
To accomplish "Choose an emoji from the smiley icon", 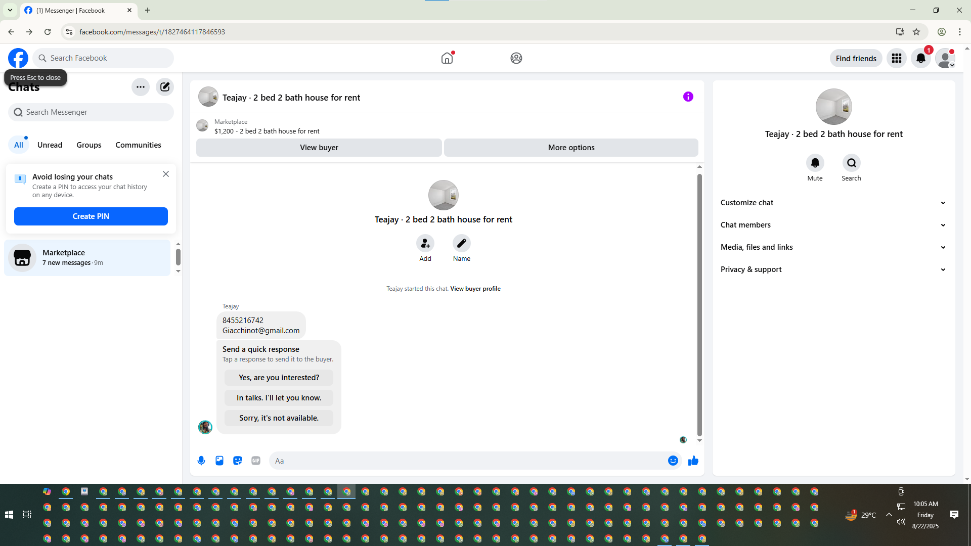I will pos(673,461).
